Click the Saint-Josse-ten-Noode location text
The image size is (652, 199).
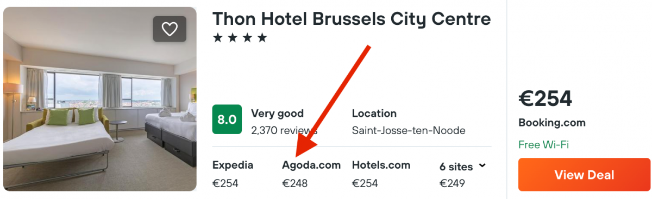pyautogui.click(x=409, y=130)
